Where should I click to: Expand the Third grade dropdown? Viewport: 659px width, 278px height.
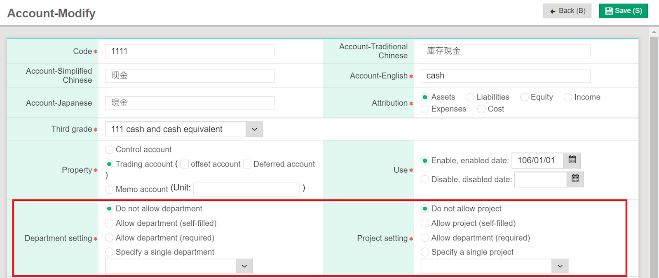254,130
